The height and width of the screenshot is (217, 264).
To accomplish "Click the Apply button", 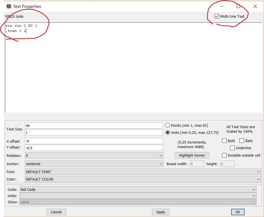I will coord(161,212).
